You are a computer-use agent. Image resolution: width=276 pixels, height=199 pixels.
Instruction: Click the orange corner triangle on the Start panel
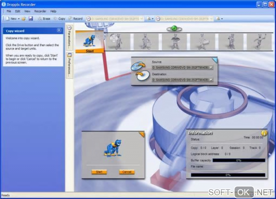tap(142, 134)
